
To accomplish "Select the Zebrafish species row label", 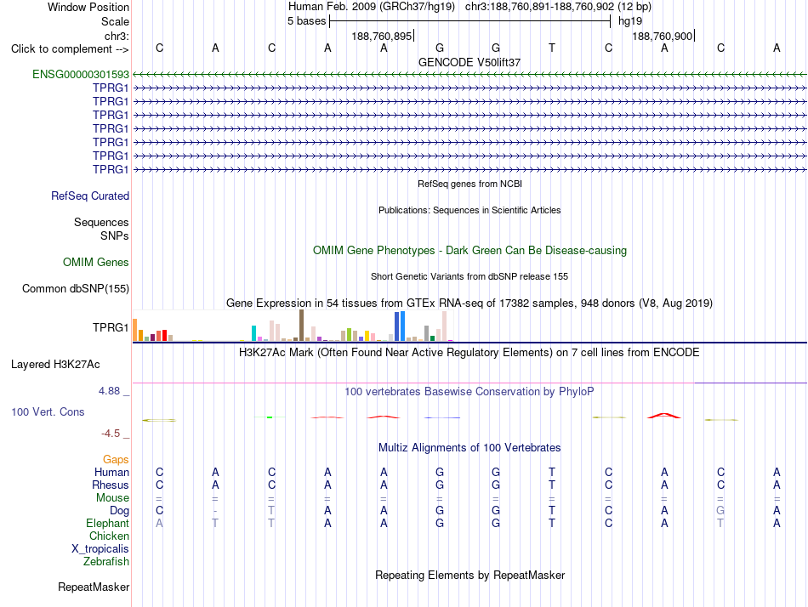I will coord(106,562).
